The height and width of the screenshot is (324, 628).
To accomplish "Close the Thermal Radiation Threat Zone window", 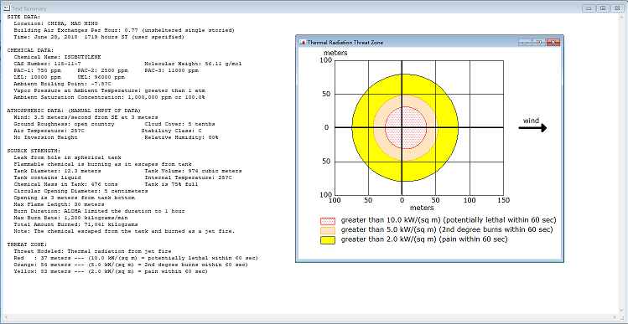I will point(553,42).
